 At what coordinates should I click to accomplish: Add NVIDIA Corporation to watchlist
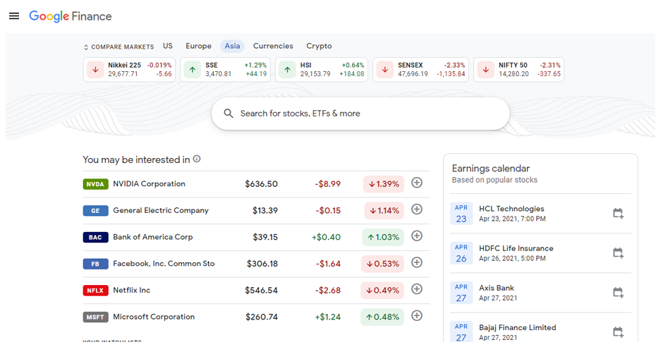(x=417, y=183)
